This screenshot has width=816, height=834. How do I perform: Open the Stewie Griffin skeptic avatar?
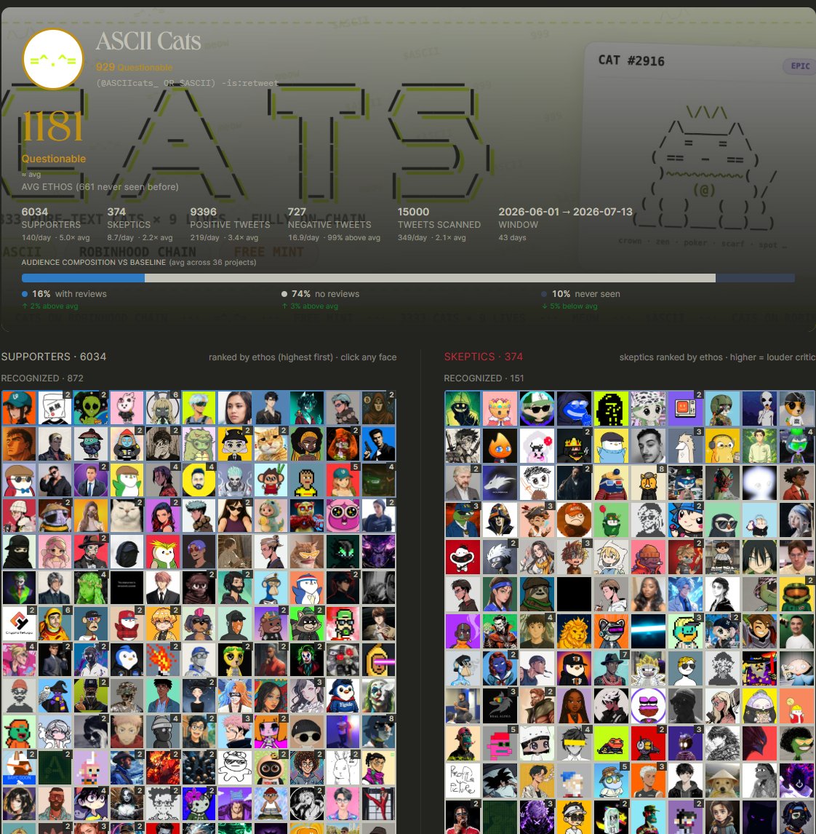tap(797, 669)
